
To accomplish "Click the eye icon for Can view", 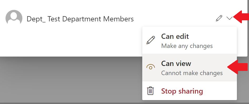I will 151,67.
